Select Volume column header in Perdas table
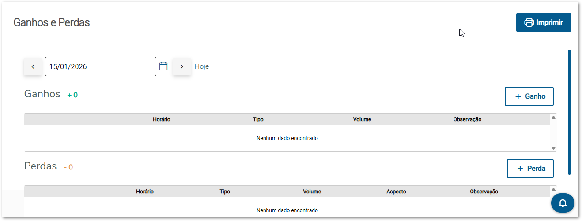 [312, 192]
